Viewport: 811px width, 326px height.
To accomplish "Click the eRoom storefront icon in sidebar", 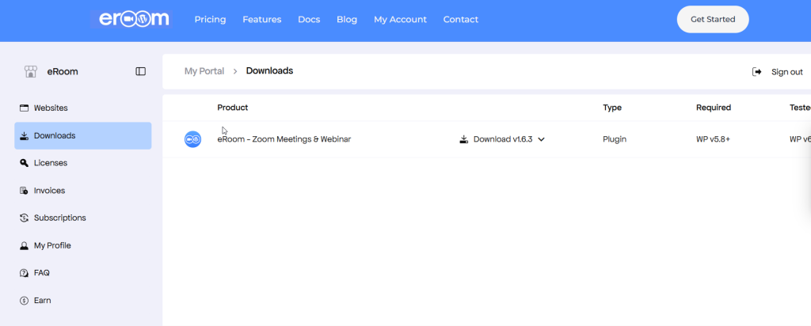I will [x=31, y=71].
